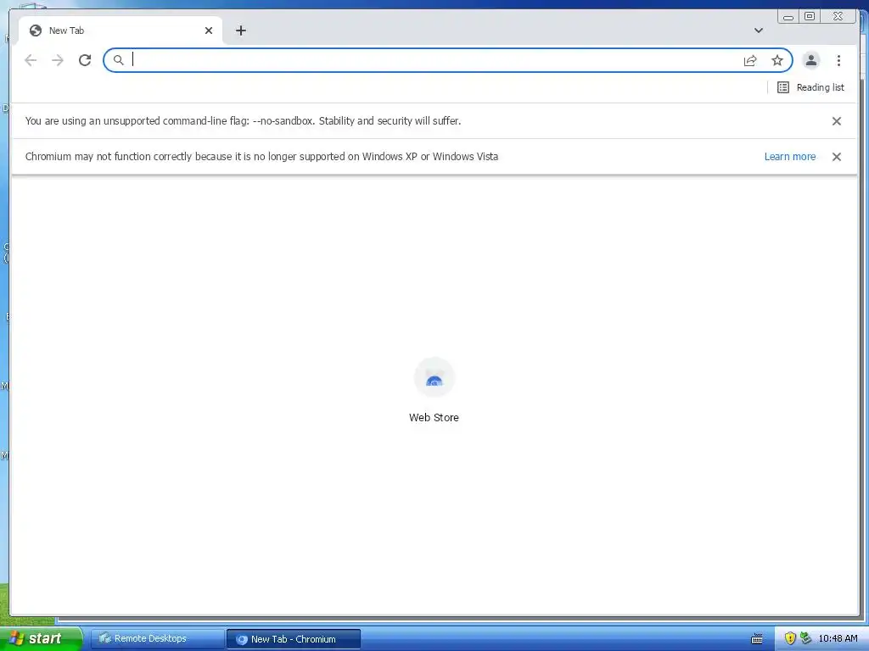The width and height of the screenshot is (869, 651).
Task: Open the Windows Start menu
Action: (41, 638)
